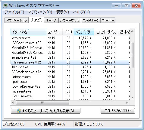Click vertical scrollbar up arrow

click(x=132, y=31)
